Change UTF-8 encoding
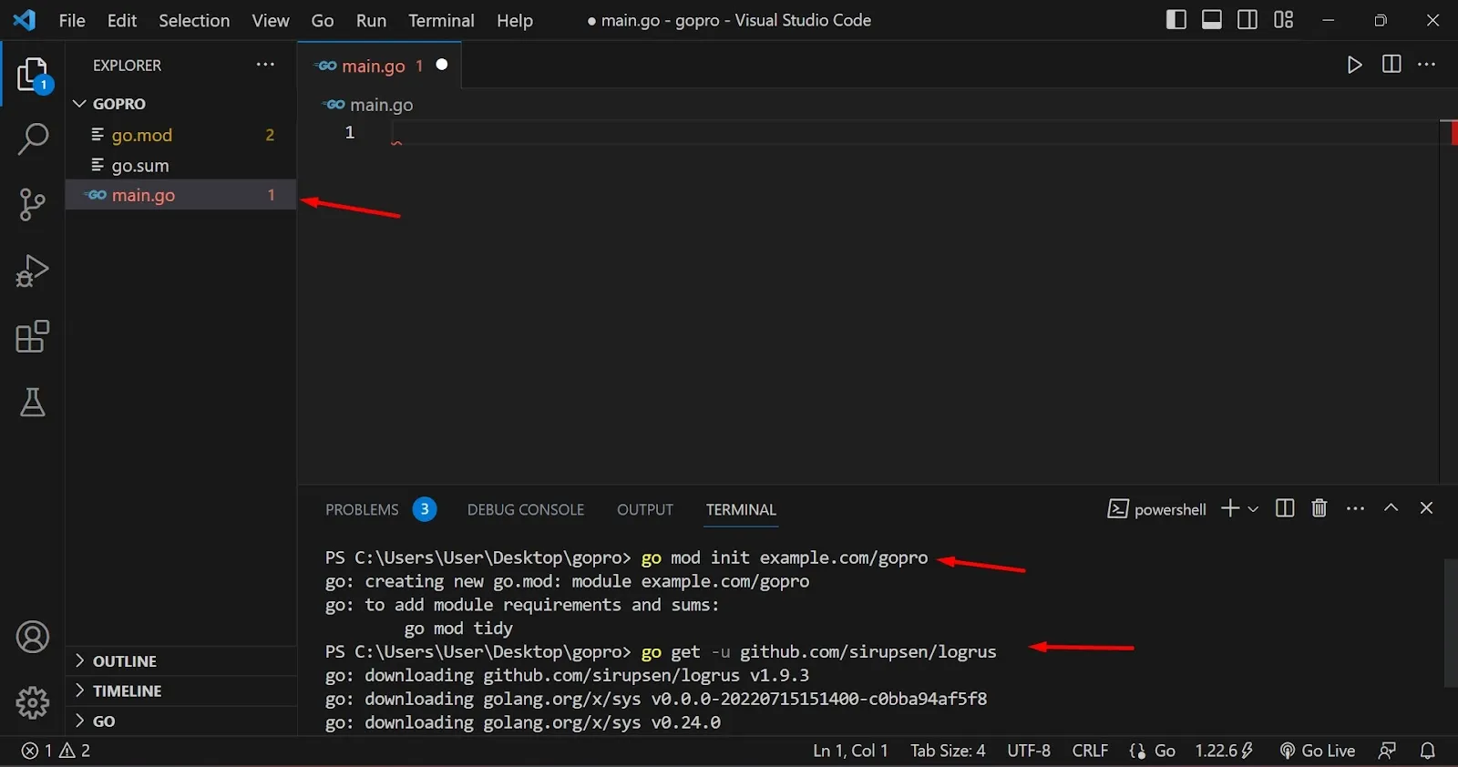 click(1029, 751)
